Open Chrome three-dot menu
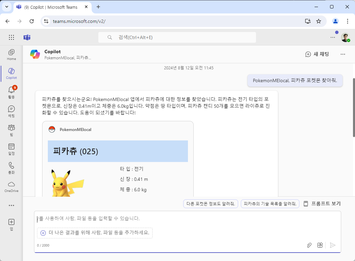 tap(348, 21)
